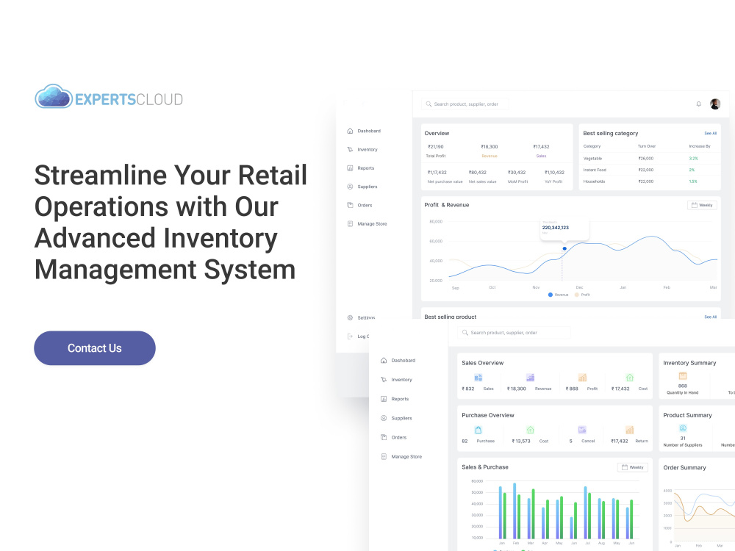The image size is (735, 551).
Task: Click the Households category row
Action: coord(650,181)
